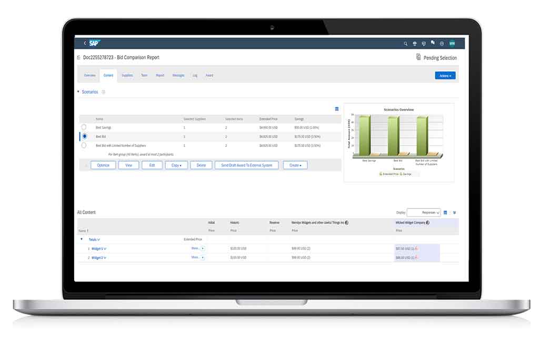Open the help question-mark icon

(442, 44)
